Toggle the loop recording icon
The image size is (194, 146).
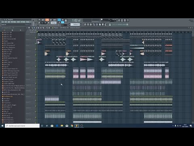55,20
